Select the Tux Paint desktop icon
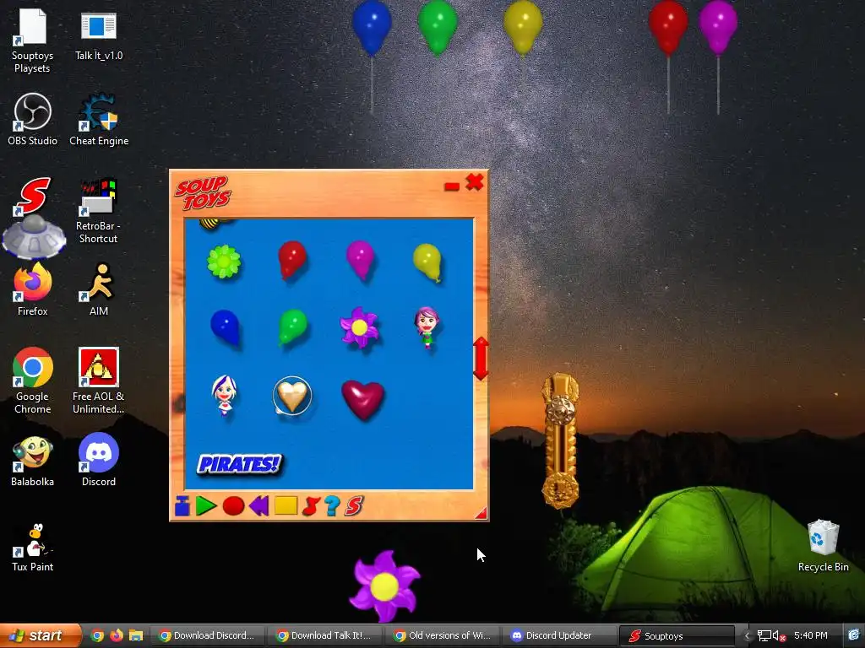The width and height of the screenshot is (865, 648). [x=33, y=548]
